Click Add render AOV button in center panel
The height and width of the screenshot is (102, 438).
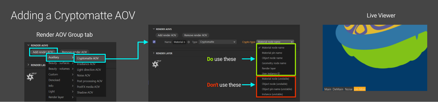click(167, 35)
